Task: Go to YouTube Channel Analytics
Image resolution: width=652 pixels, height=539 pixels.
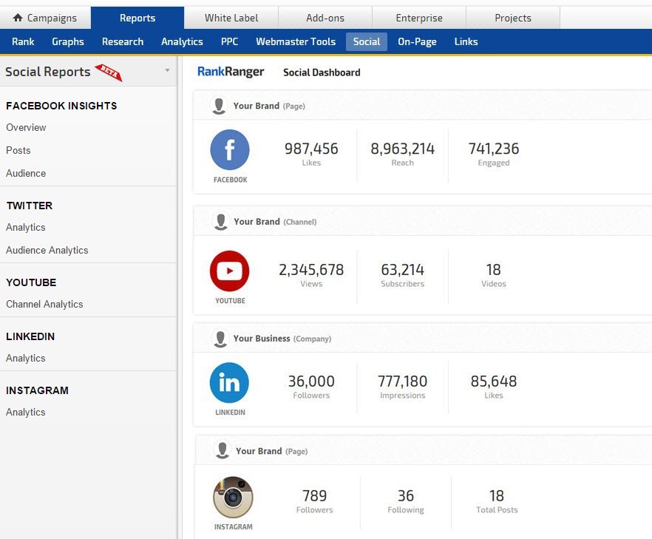Action: tap(44, 304)
